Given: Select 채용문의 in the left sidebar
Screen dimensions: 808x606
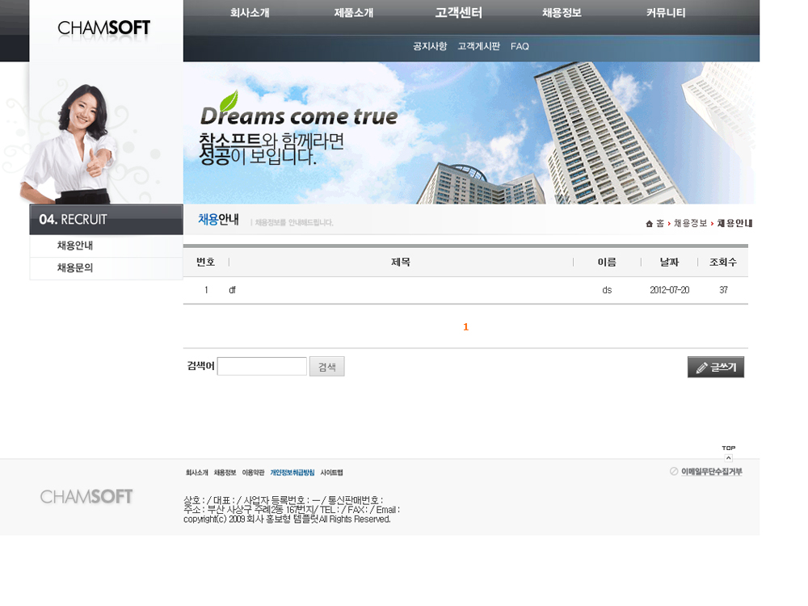Looking at the screenshot, I should [x=75, y=268].
